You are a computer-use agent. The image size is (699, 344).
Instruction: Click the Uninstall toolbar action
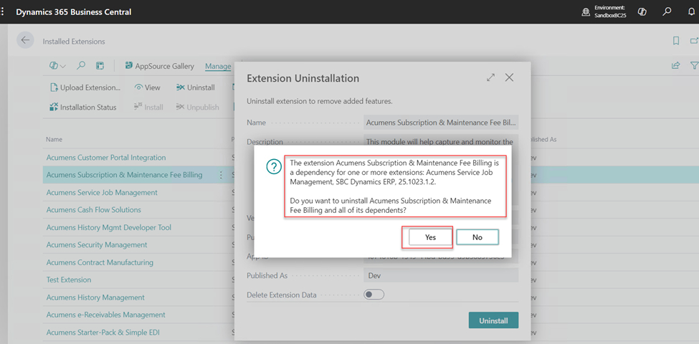click(195, 87)
